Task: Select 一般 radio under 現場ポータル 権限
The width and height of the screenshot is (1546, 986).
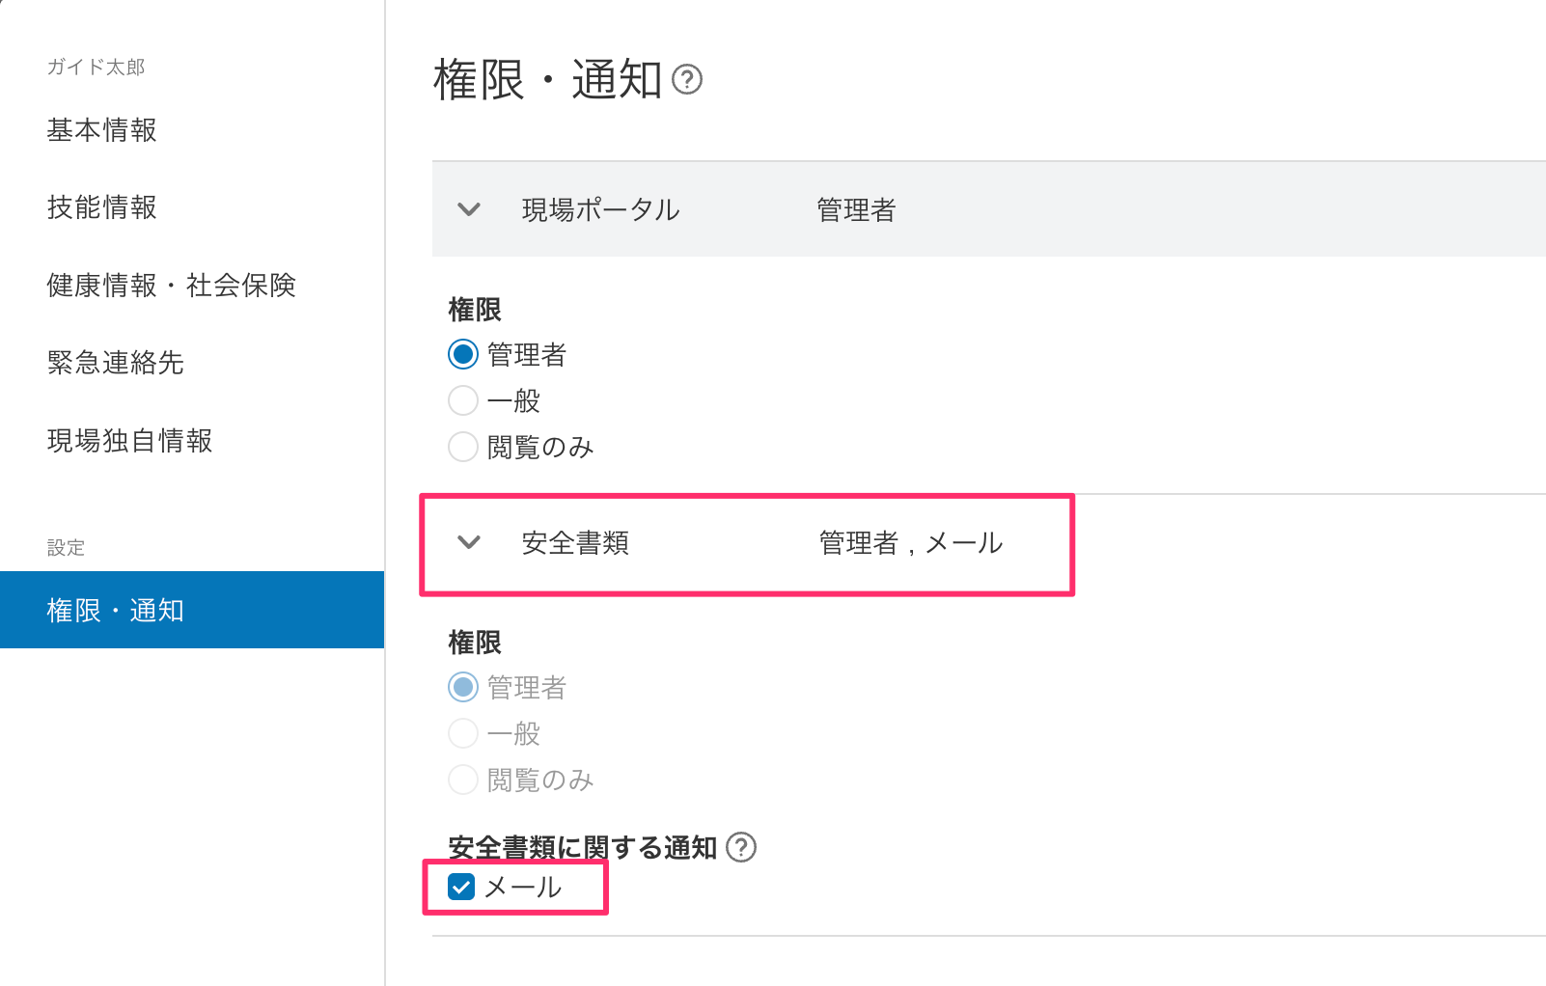Action: click(463, 400)
